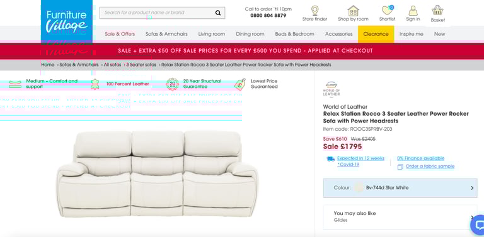The height and width of the screenshot is (237, 484).
Task: Go to 3 Seater sofas breadcrumb
Action: click(141, 65)
